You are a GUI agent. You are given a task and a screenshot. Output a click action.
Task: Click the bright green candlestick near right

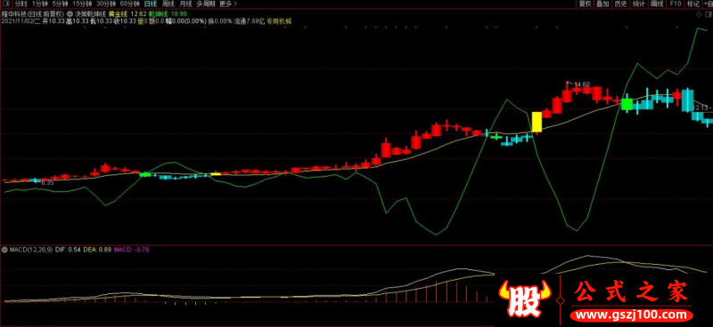click(627, 104)
